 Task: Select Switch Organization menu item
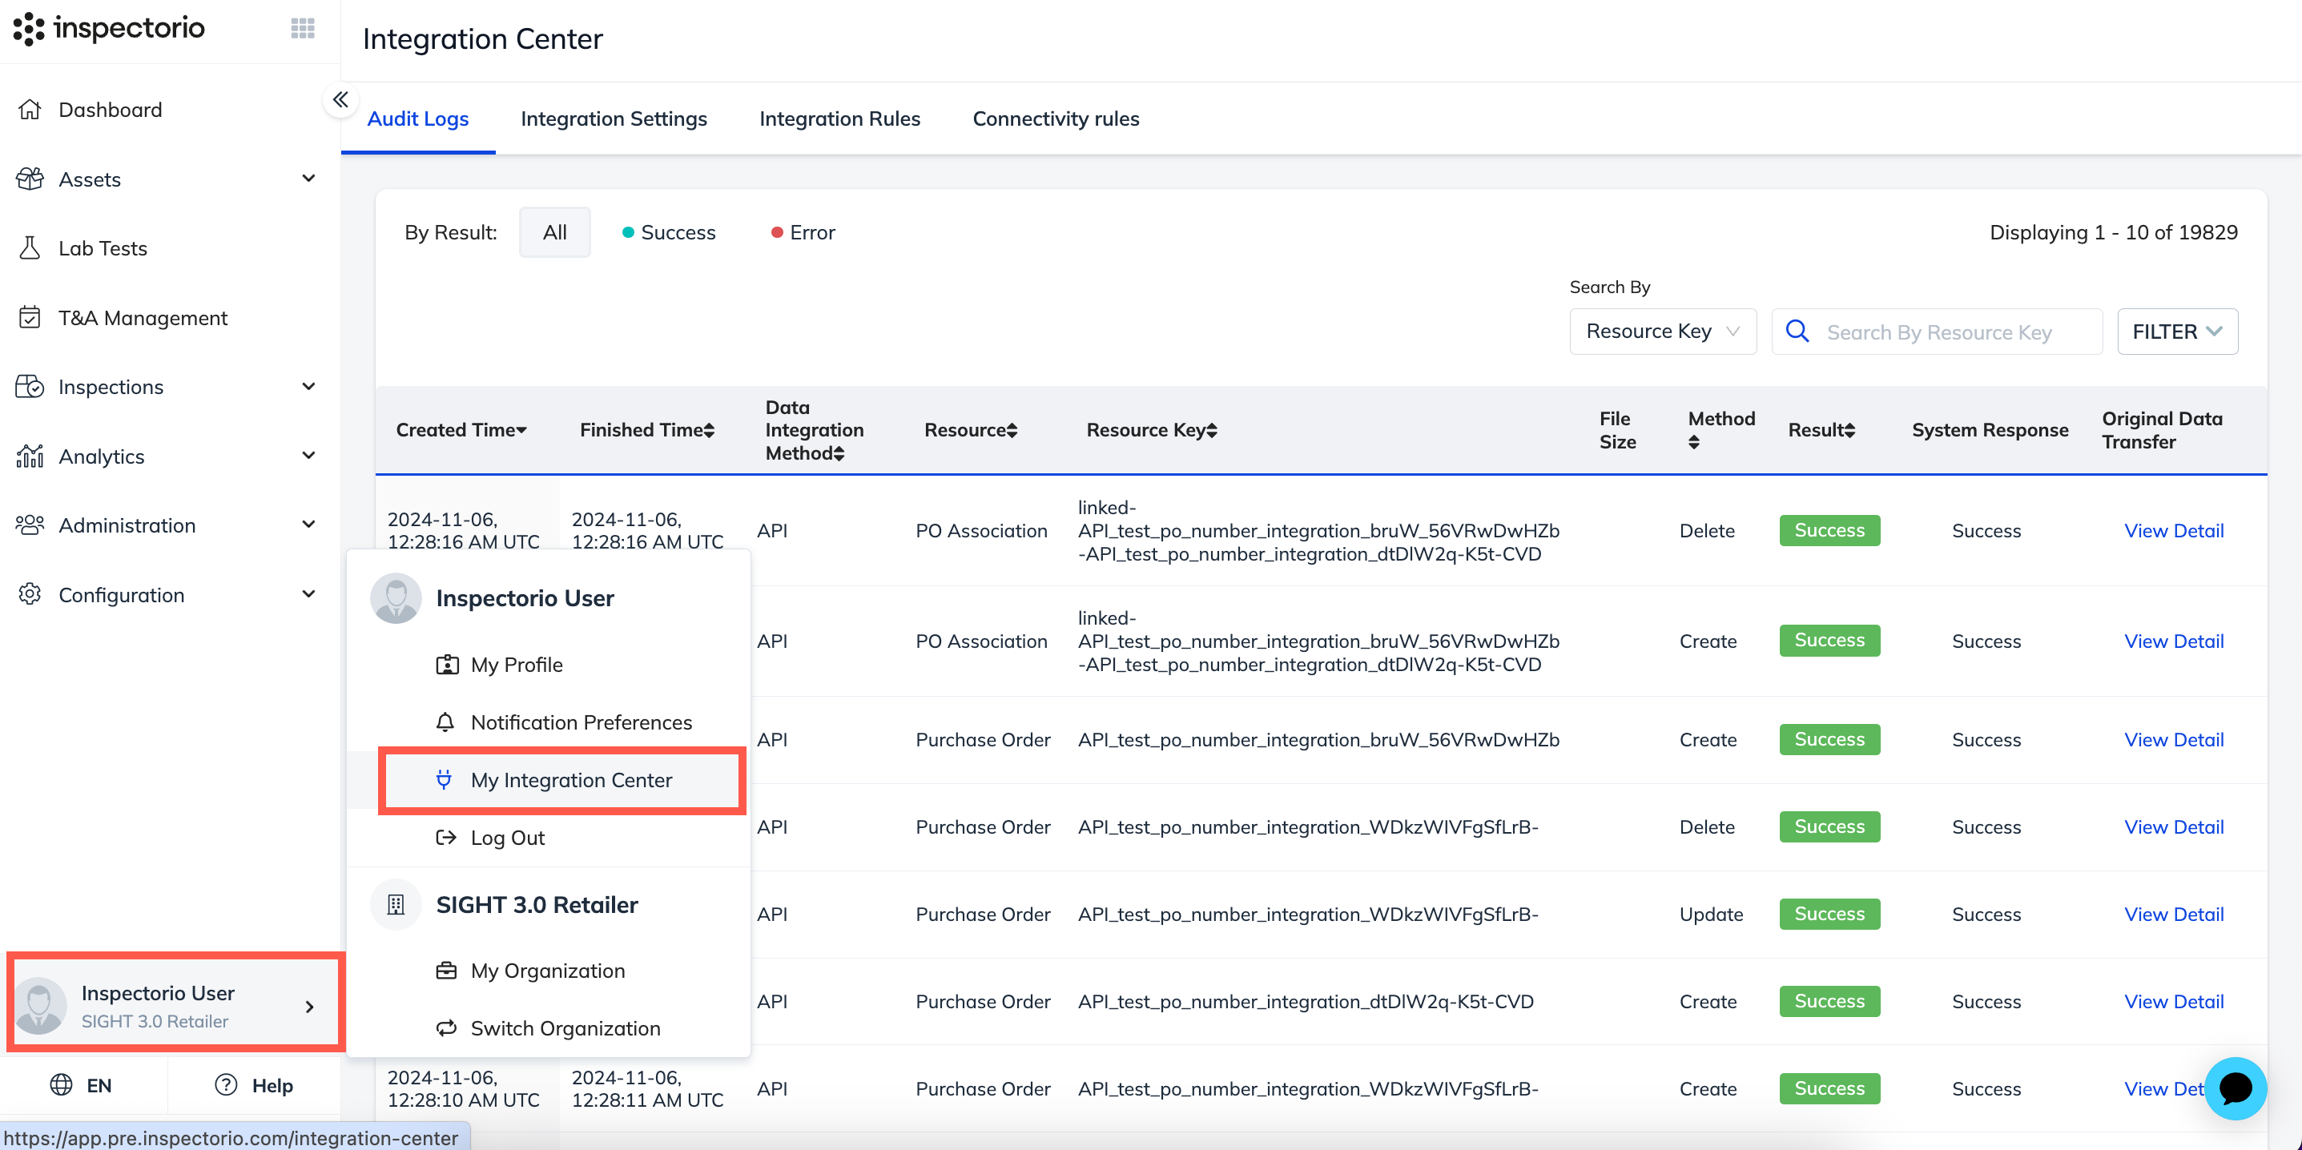point(549,1027)
